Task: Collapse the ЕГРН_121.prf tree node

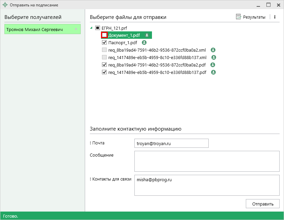Action: pos(92,28)
